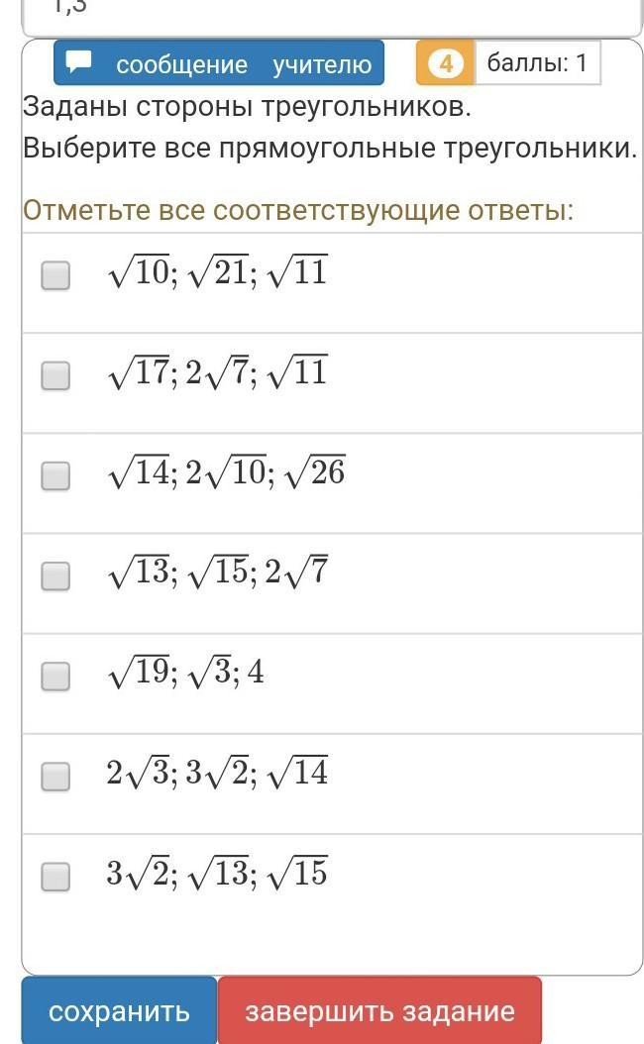This screenshot has width=644, height=1044.
Task: Select the checkbox for √14; 2√10; √26
Action: click(55, 475)
